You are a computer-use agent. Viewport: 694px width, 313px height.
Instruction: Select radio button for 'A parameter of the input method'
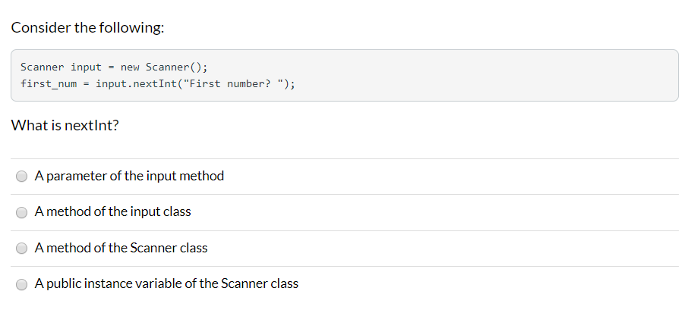pyautogui.click(x=21, y=177)
